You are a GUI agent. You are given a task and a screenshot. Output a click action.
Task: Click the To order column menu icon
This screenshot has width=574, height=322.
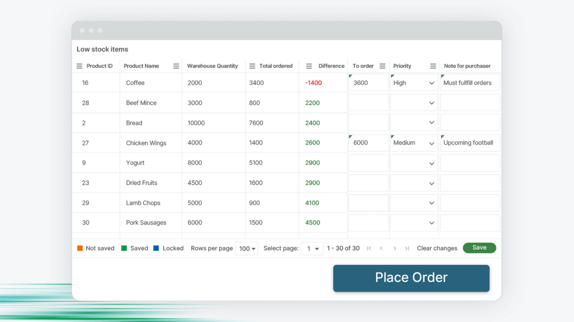(x=382, y=66)
